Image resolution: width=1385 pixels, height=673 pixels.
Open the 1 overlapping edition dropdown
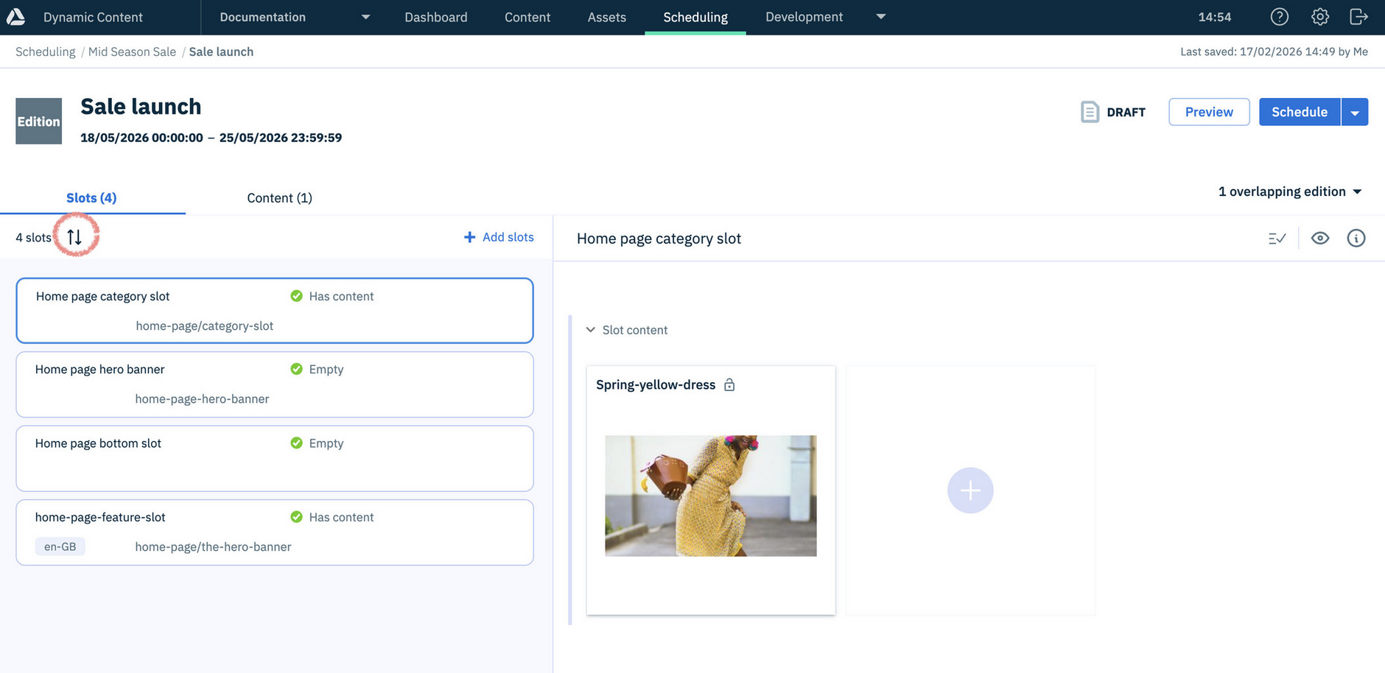(1289, 191)
